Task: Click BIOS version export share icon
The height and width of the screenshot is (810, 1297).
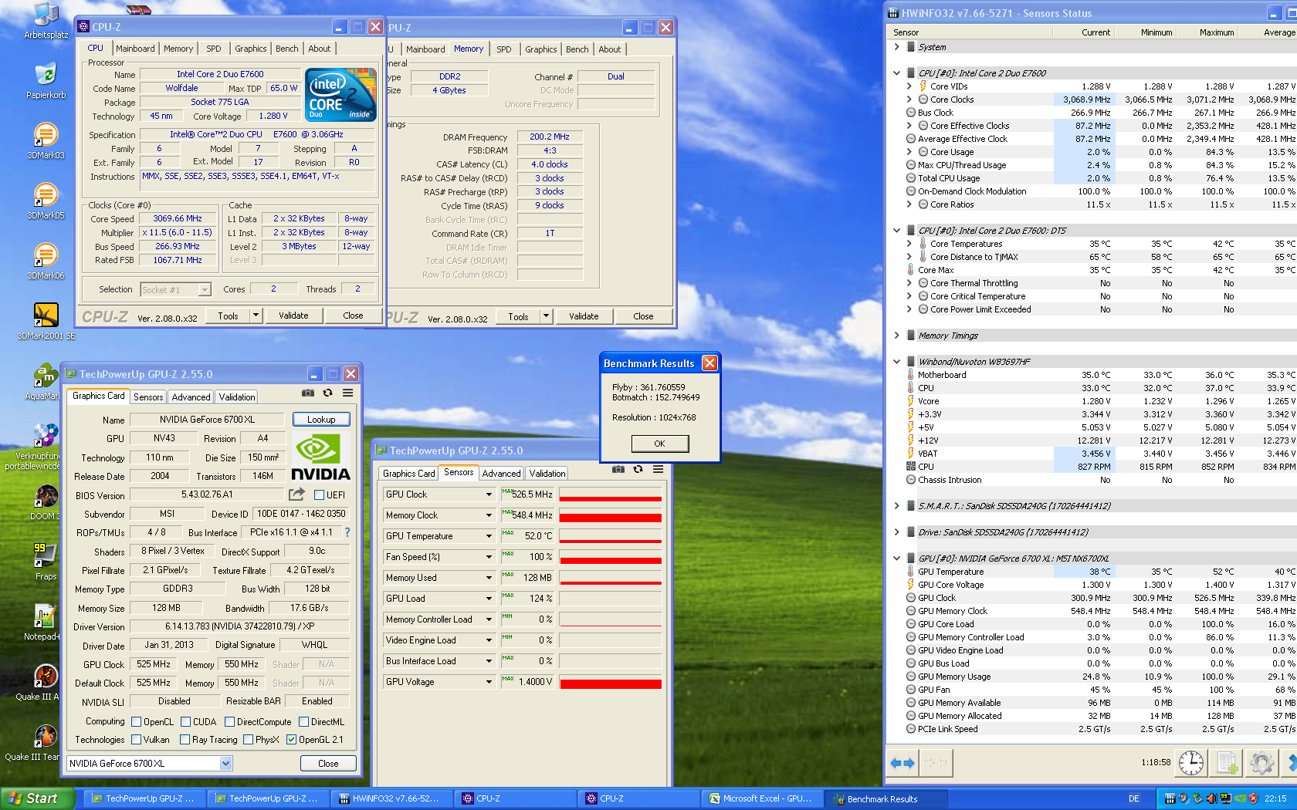Action: (296, 494)
